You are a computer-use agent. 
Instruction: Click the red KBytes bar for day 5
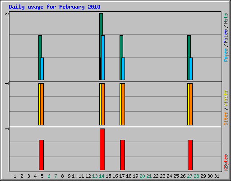click(41, 155)
